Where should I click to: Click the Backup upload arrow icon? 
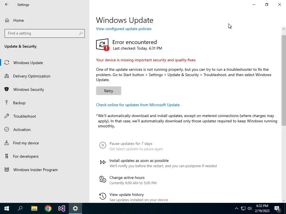click(7, 103)
